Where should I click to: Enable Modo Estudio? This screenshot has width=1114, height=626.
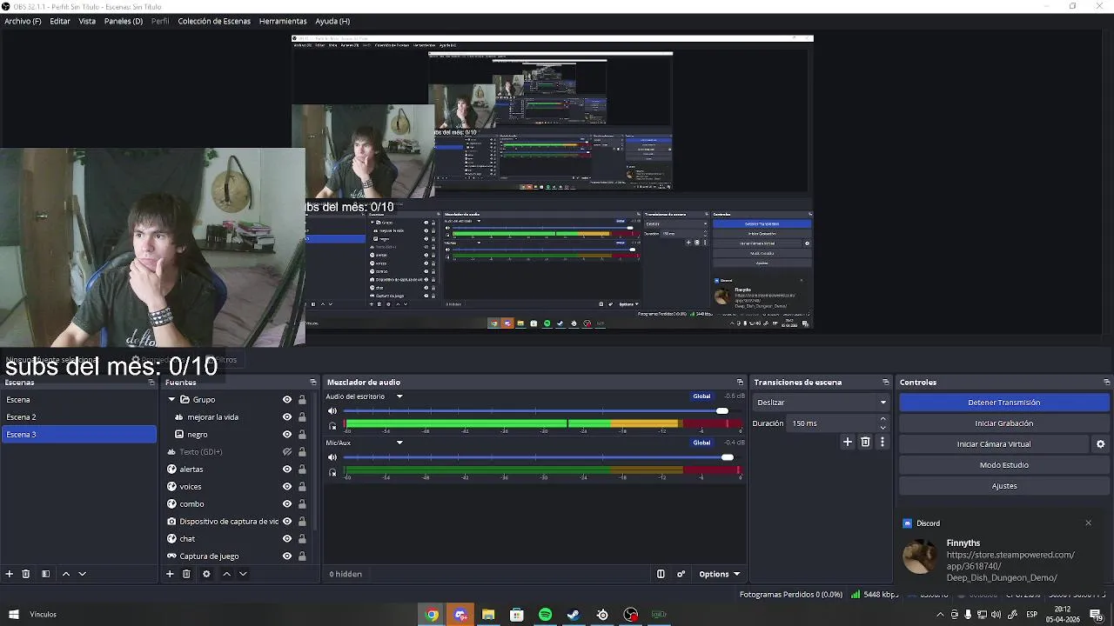coord(1004,465)
